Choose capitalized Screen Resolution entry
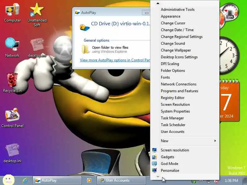Viewport: 247px width, 185px height. pos(175,105)
